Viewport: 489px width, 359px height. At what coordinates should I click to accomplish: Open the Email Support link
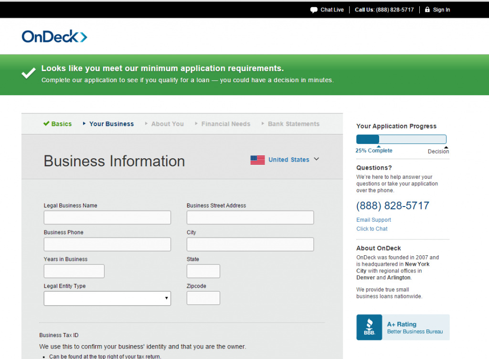373,220
